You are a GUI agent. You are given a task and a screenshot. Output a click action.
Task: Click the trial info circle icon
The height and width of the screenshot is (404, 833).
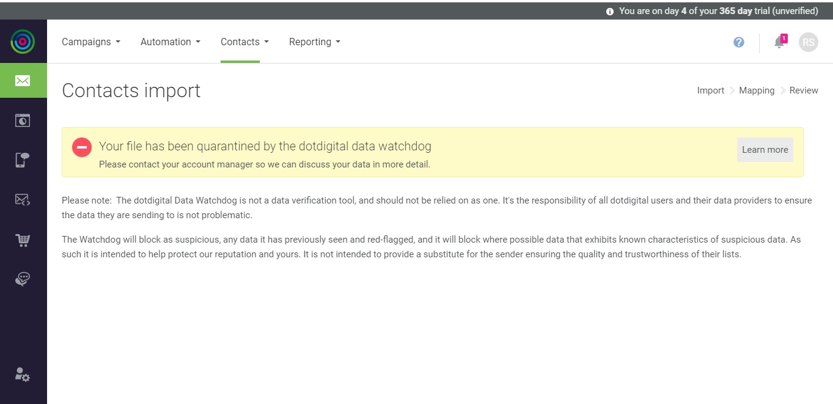tap(610, 11)
